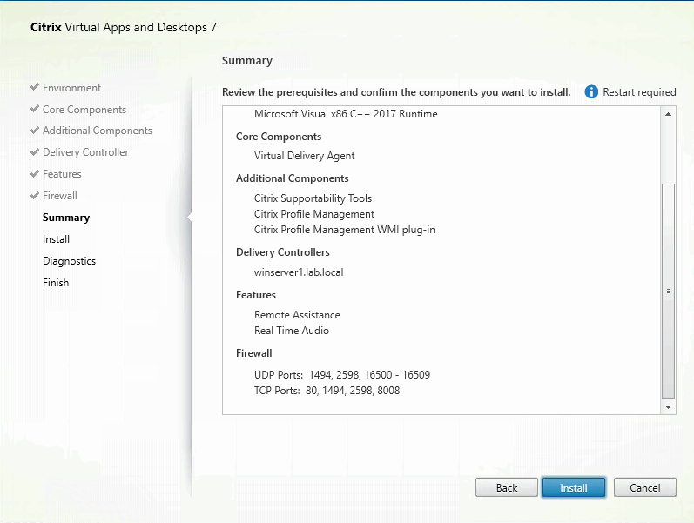The image size is (694, 523).
Task: Go to the Environment step in sidebar
Action: pyautogui.click(x=71, y=88)
